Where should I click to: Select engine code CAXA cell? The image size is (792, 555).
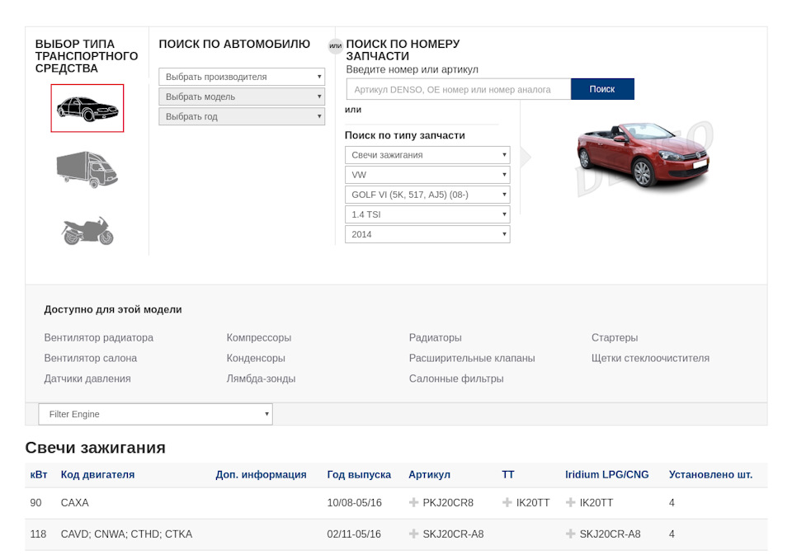[75, 502]
